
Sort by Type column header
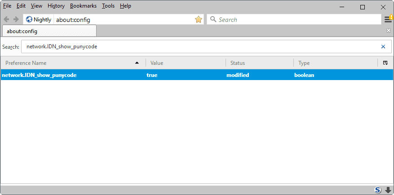[336, 63]
